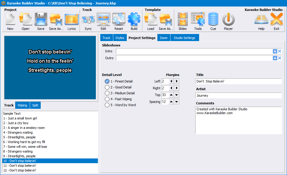The height and width of the screenshot is (175, 287).
Task: Browse for Outro slideshow file
Action: click(x=275, y=58)
